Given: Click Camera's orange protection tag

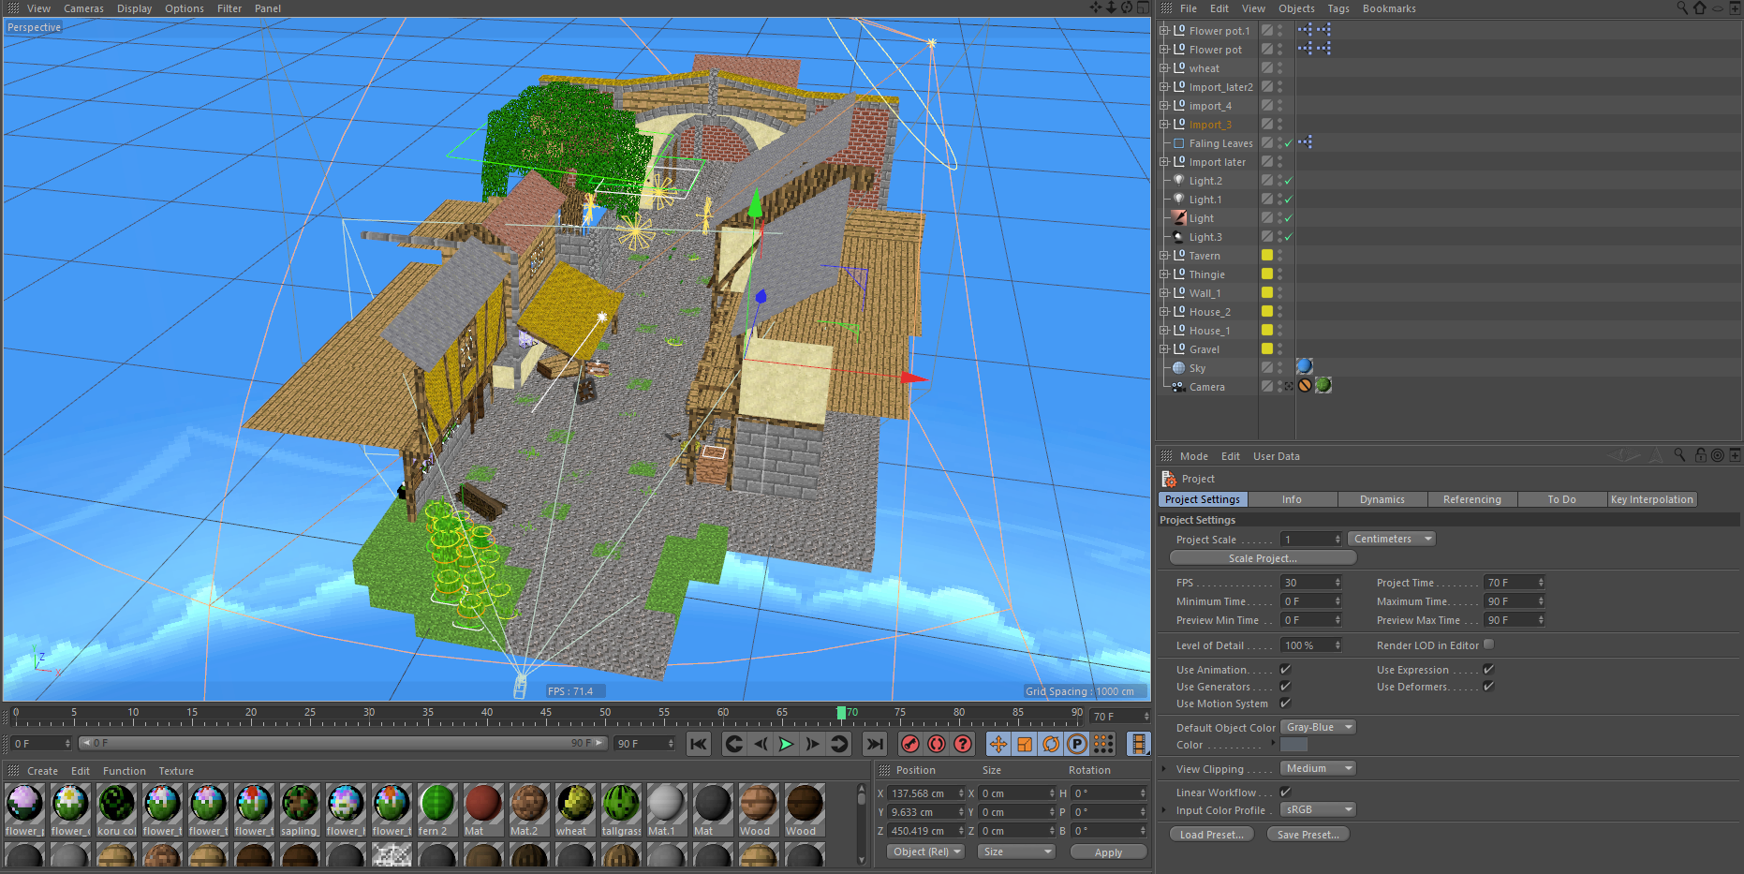Looking at the screenshot, I should coord(1305,385).
